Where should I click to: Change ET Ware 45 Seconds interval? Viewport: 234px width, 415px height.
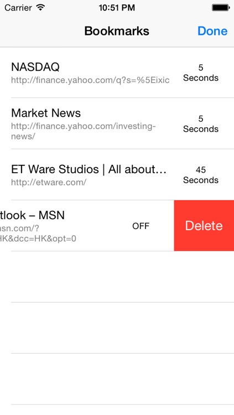(x=201, y=175)
